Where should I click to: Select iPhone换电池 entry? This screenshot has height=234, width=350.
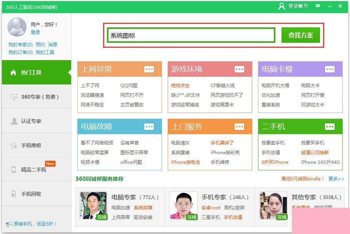tap(185, 162)
